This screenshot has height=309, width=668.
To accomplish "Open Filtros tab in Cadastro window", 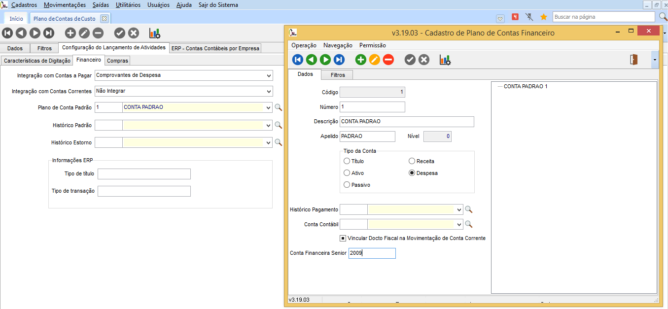I will 338,75.
